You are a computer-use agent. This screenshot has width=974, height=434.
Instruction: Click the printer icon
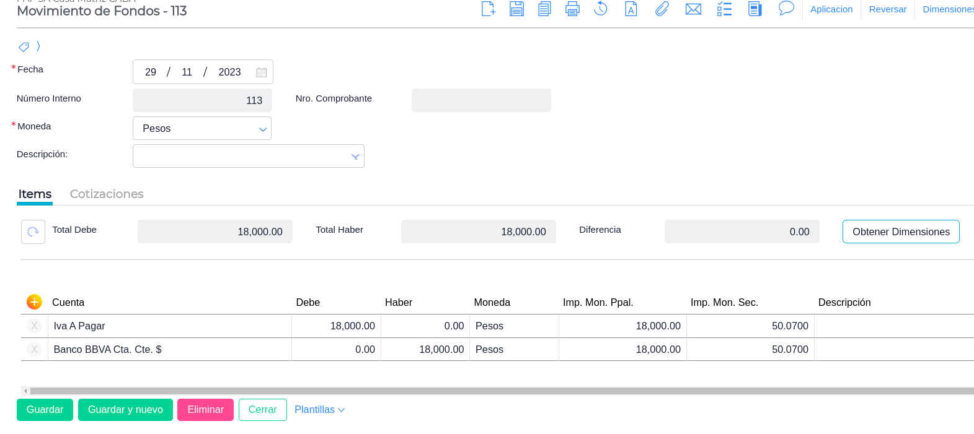tap(572, 9)
